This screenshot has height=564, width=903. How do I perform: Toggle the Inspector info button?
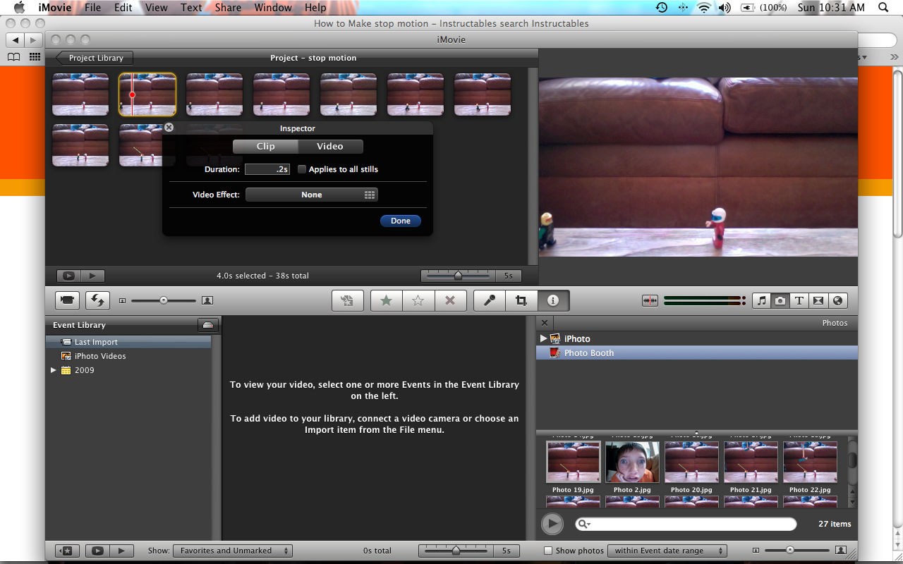click(553, 300)
